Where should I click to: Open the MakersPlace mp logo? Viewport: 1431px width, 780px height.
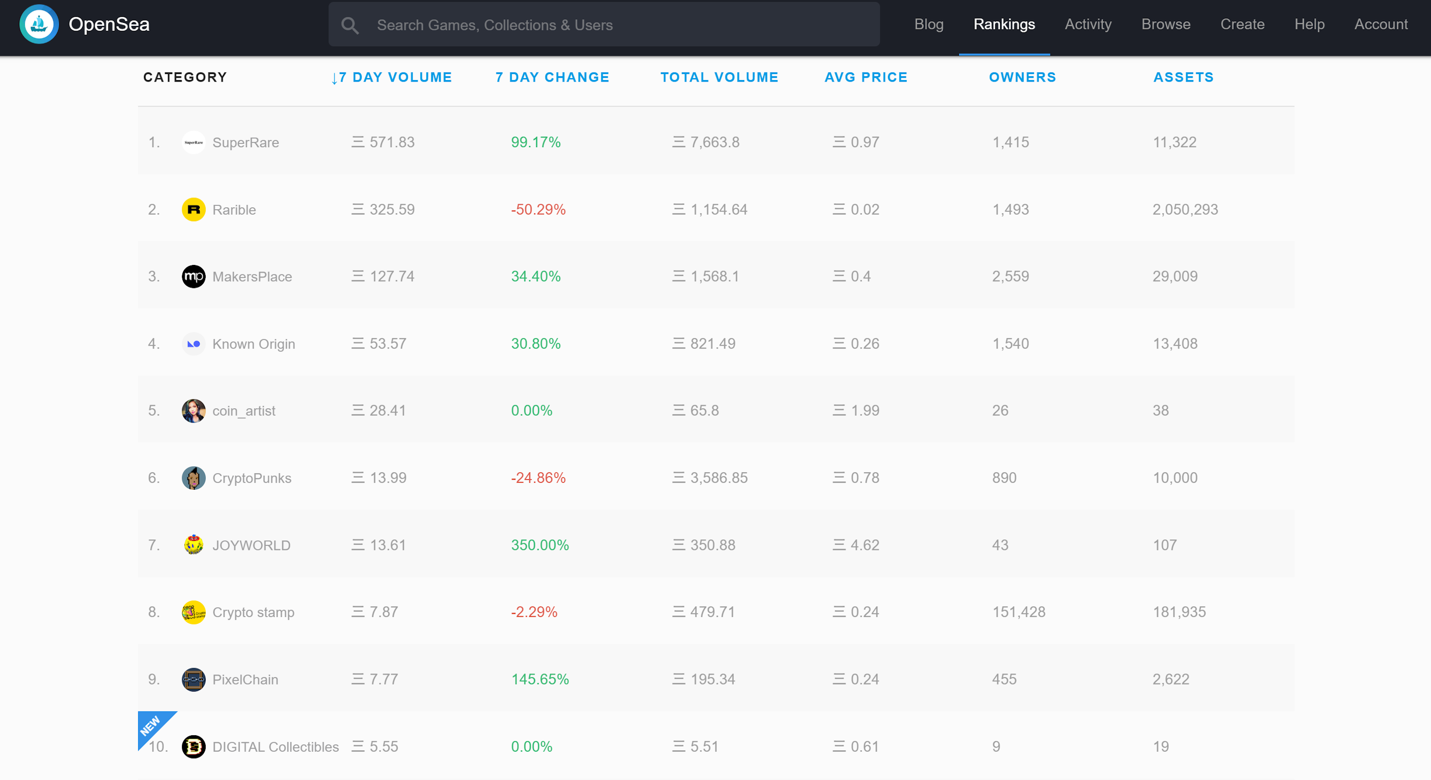pos(193,277)
